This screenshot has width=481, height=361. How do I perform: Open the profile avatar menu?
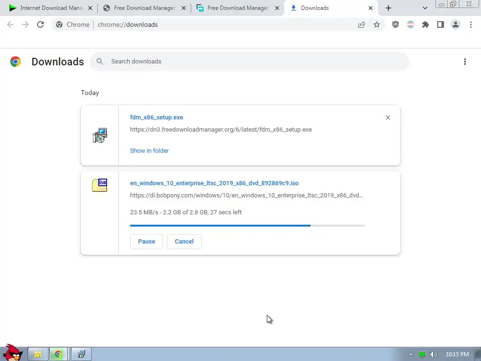tap(456, 24)
